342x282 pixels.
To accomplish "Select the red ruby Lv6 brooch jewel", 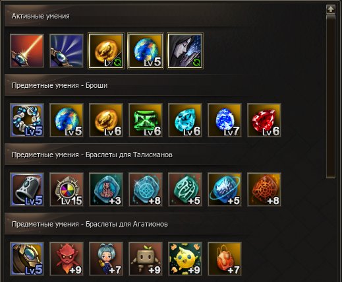I will [264, 120].
